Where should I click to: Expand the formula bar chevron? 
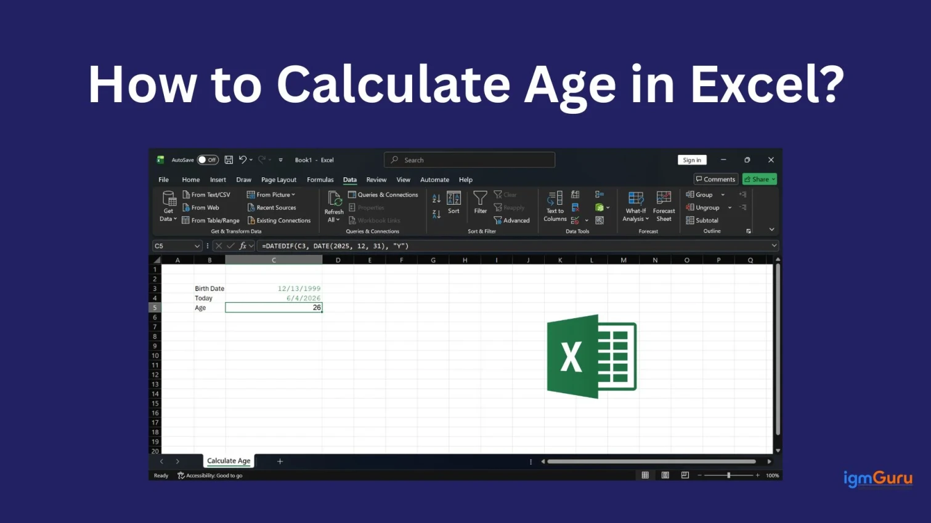pyautogui.click(x=774, y=246)
